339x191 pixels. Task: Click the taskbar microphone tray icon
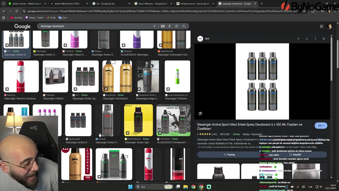(298, 187)
